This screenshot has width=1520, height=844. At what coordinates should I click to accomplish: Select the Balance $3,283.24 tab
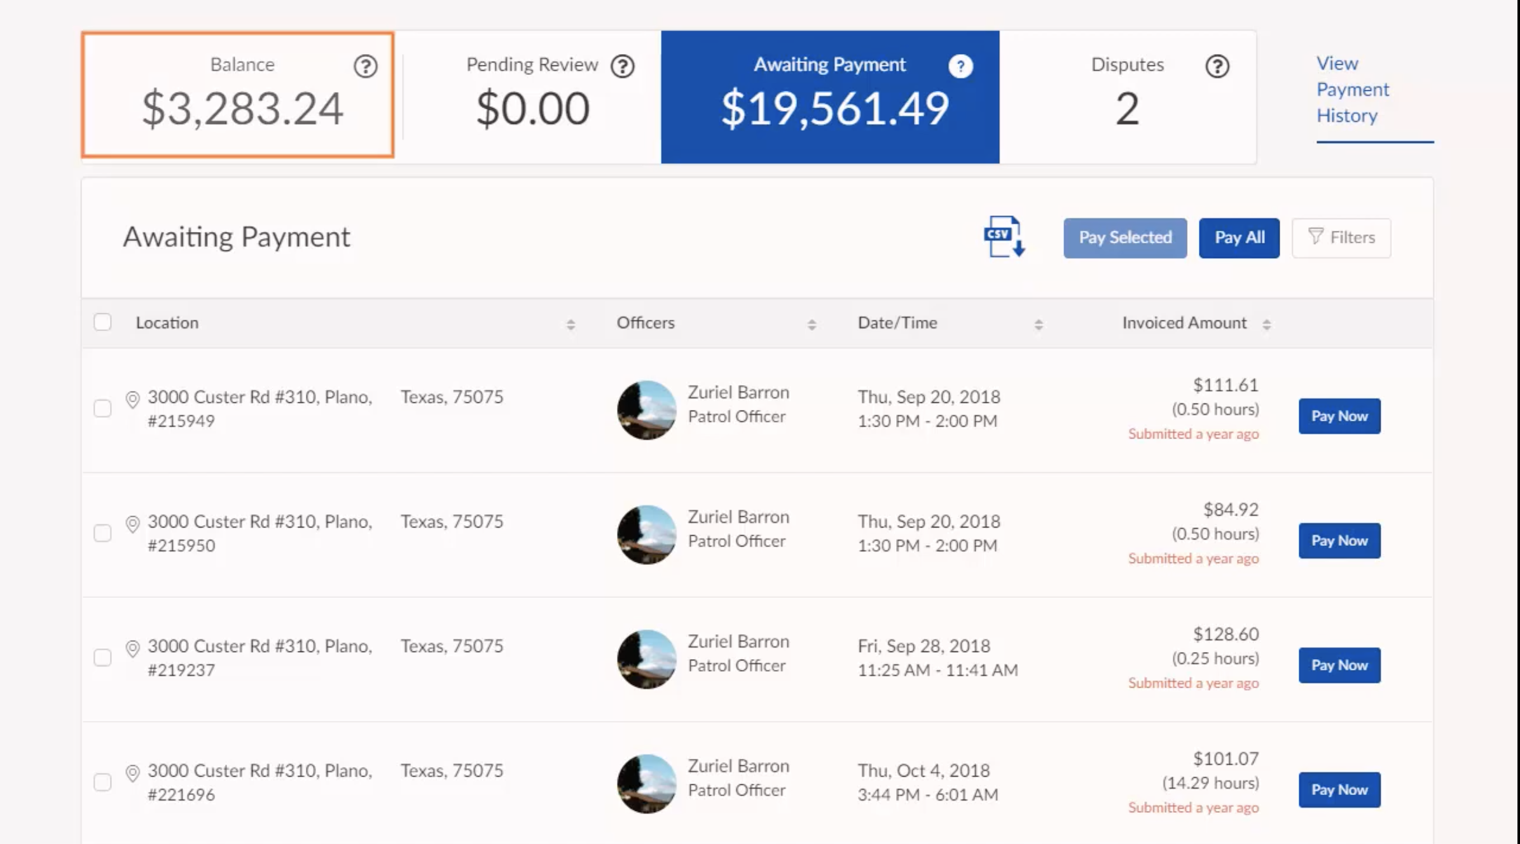(238, 95)
